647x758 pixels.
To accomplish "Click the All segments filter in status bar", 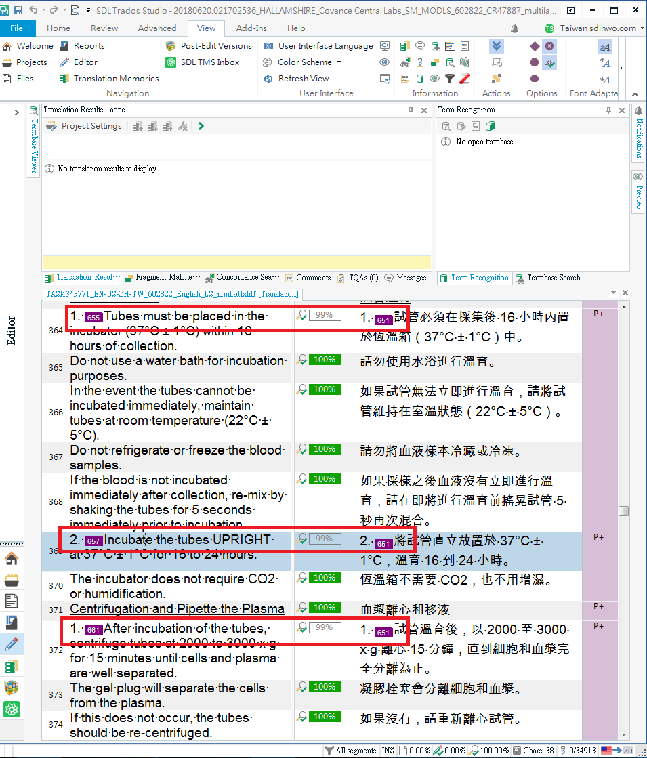I will pyautogui.click(x=350, y=751).
